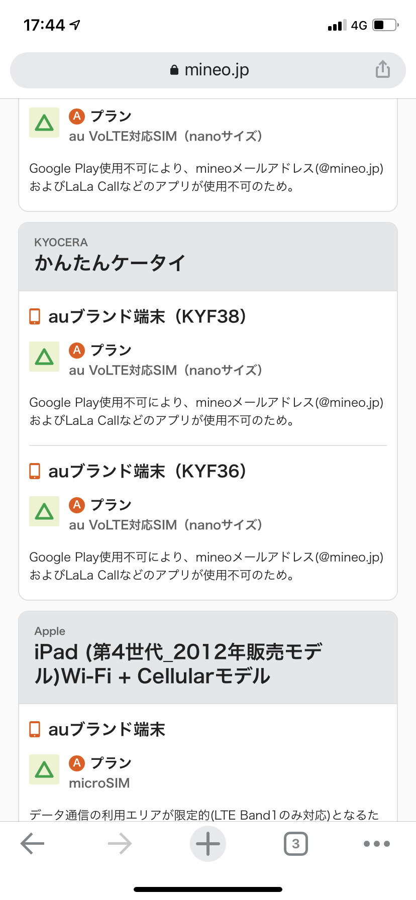Tap the browser back arrow
Viewport: 416px width, 900px height.
pos(33,844)
